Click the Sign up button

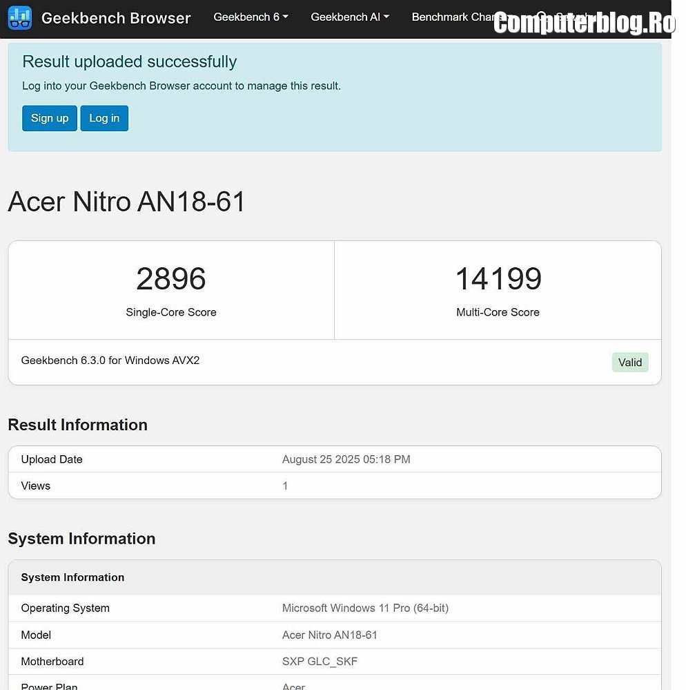click(49, 118)
